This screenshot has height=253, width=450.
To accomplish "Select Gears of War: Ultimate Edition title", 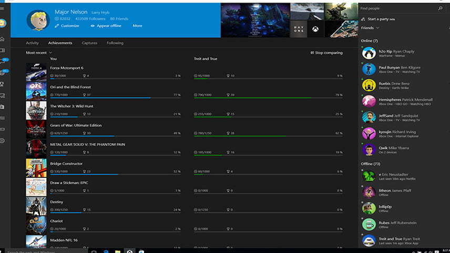I will 76,125.
